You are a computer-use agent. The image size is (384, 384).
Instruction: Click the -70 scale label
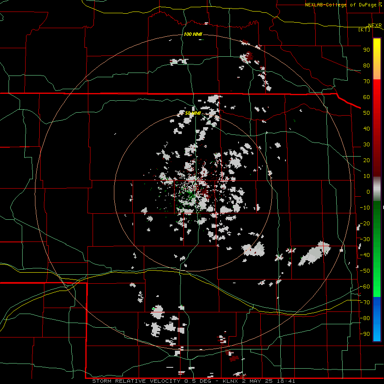tap(365, 303)
